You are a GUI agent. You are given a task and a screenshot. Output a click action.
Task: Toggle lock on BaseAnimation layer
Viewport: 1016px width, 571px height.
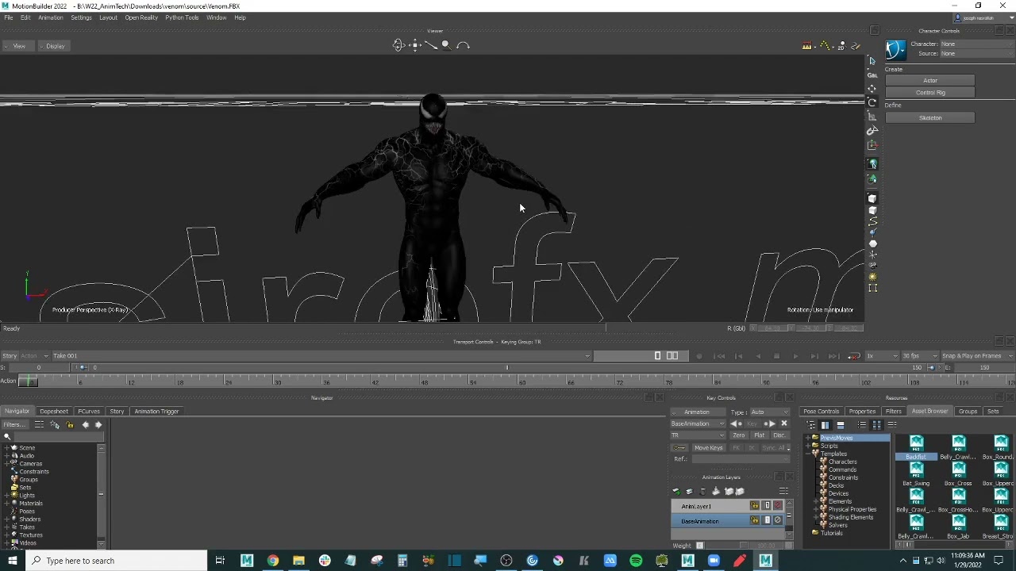pos(755,521)
